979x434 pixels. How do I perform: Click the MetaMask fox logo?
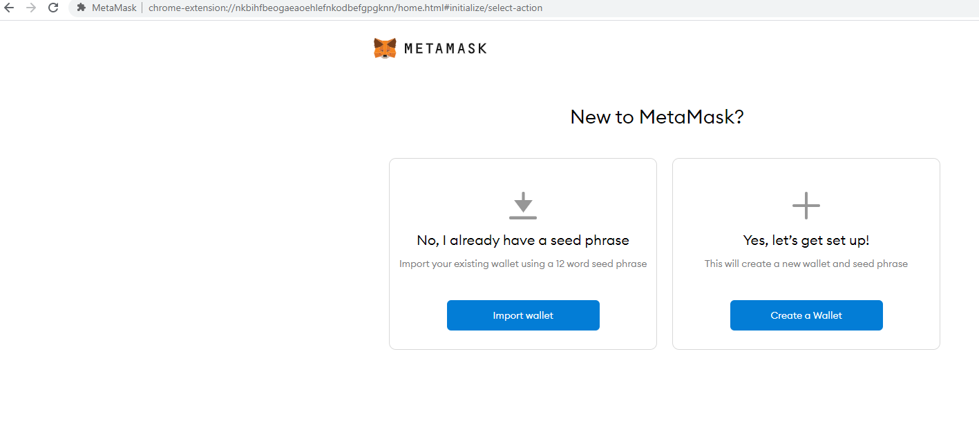(x=385, y=48)
